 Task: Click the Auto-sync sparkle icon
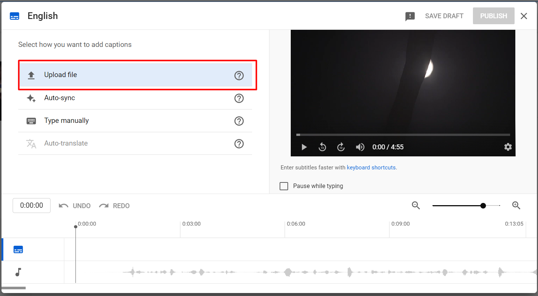tap(31, 98)
